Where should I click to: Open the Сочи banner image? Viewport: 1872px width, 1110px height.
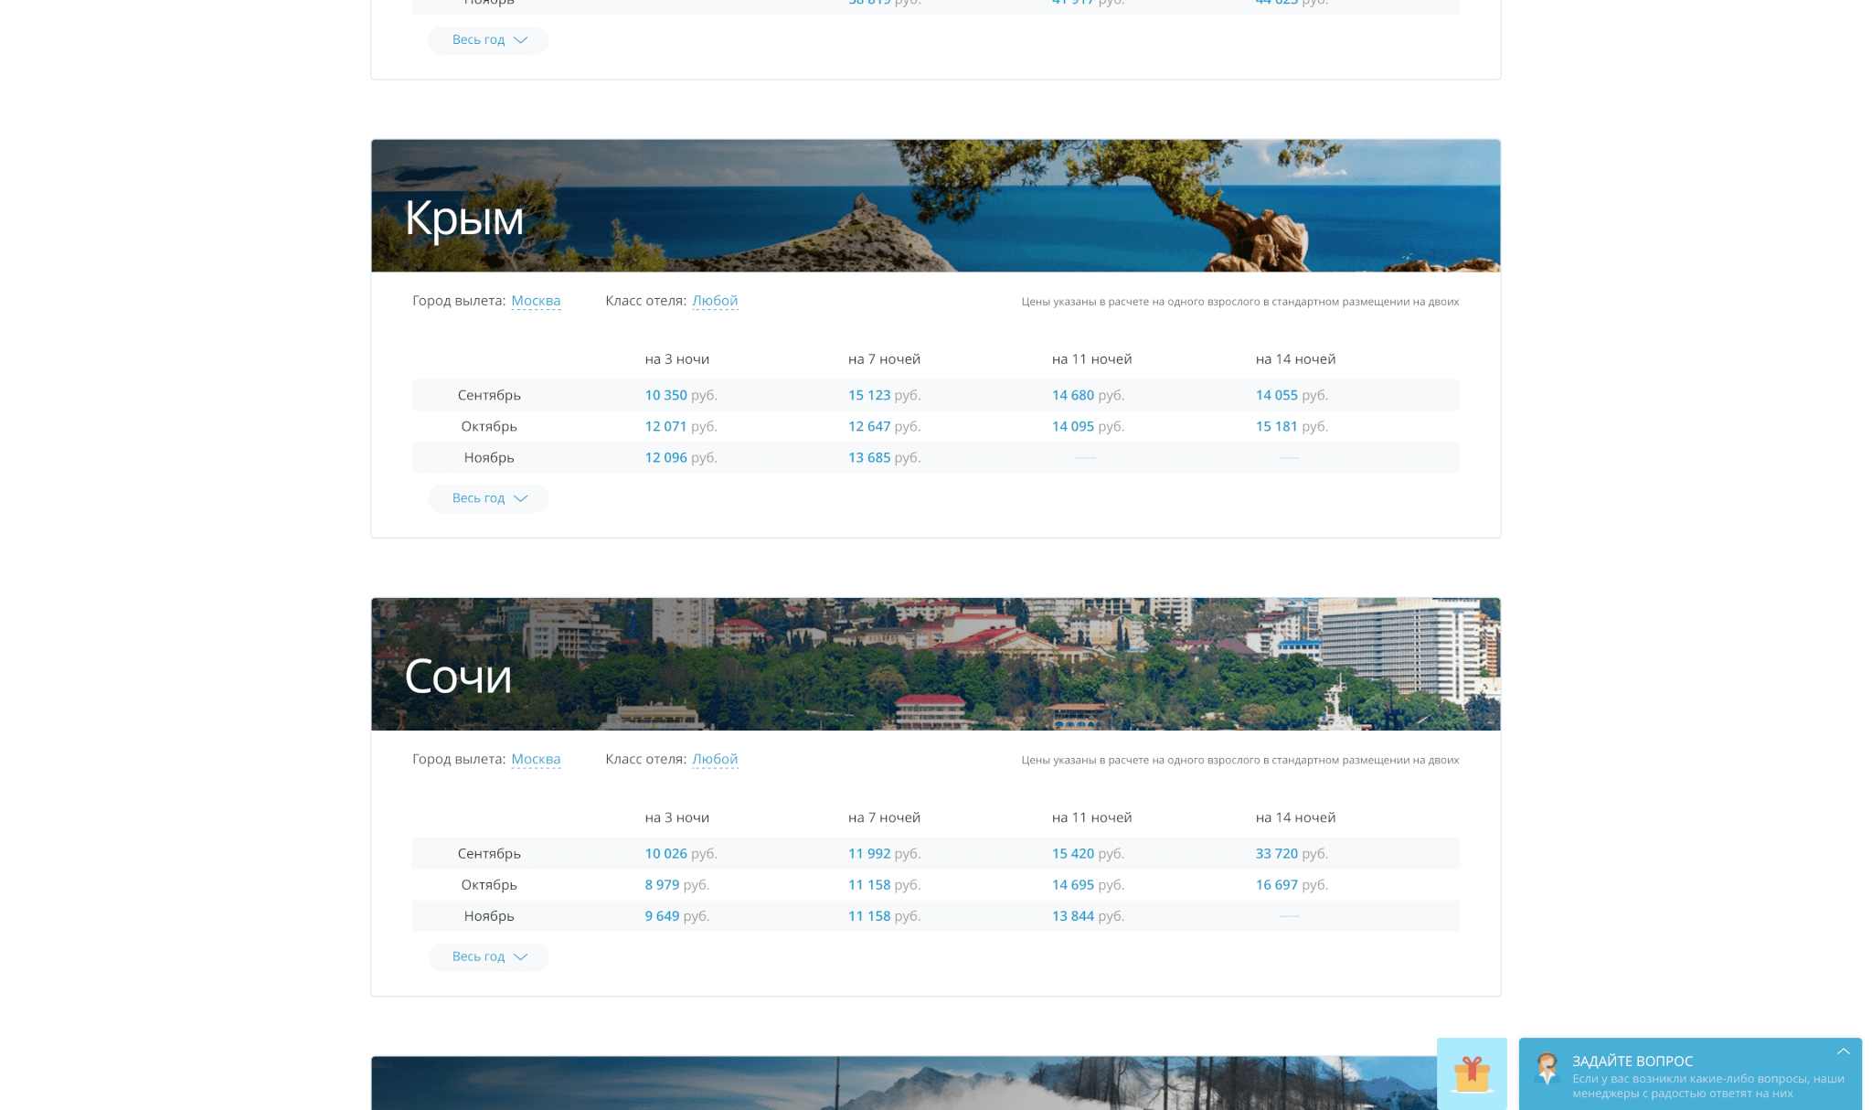pyautogui.click(x=936, y=664)
